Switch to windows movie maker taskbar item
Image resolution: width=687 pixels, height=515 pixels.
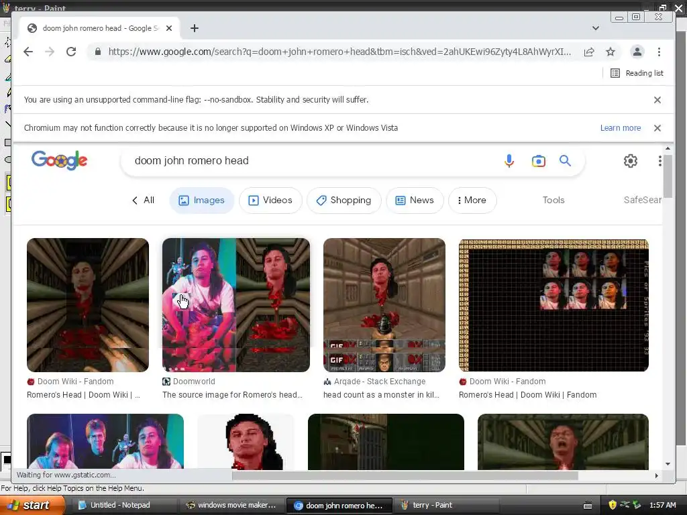[231, 505]
